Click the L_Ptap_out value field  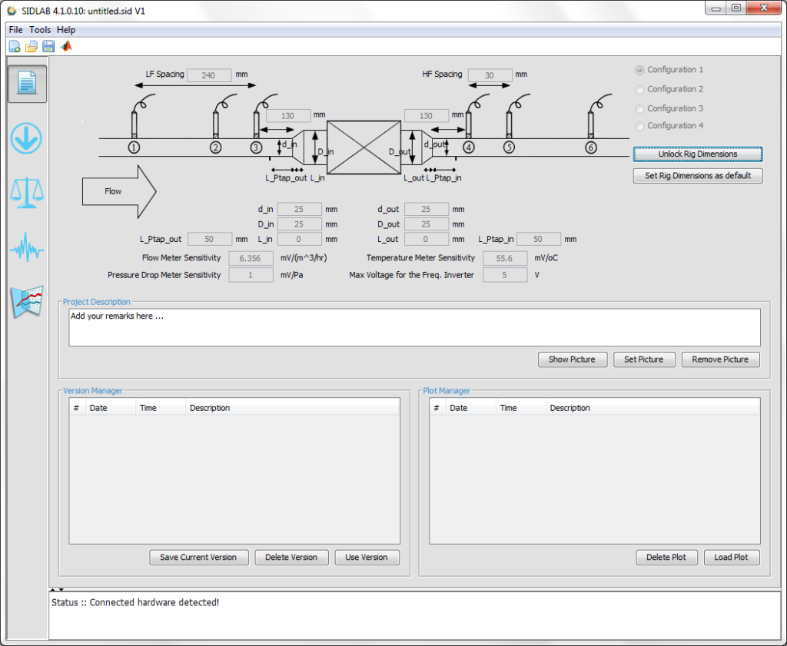(x=210, y=239)
